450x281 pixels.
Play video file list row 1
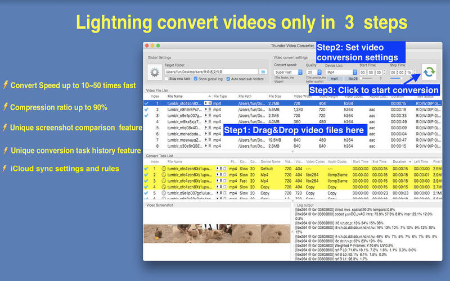coord(206,103)
